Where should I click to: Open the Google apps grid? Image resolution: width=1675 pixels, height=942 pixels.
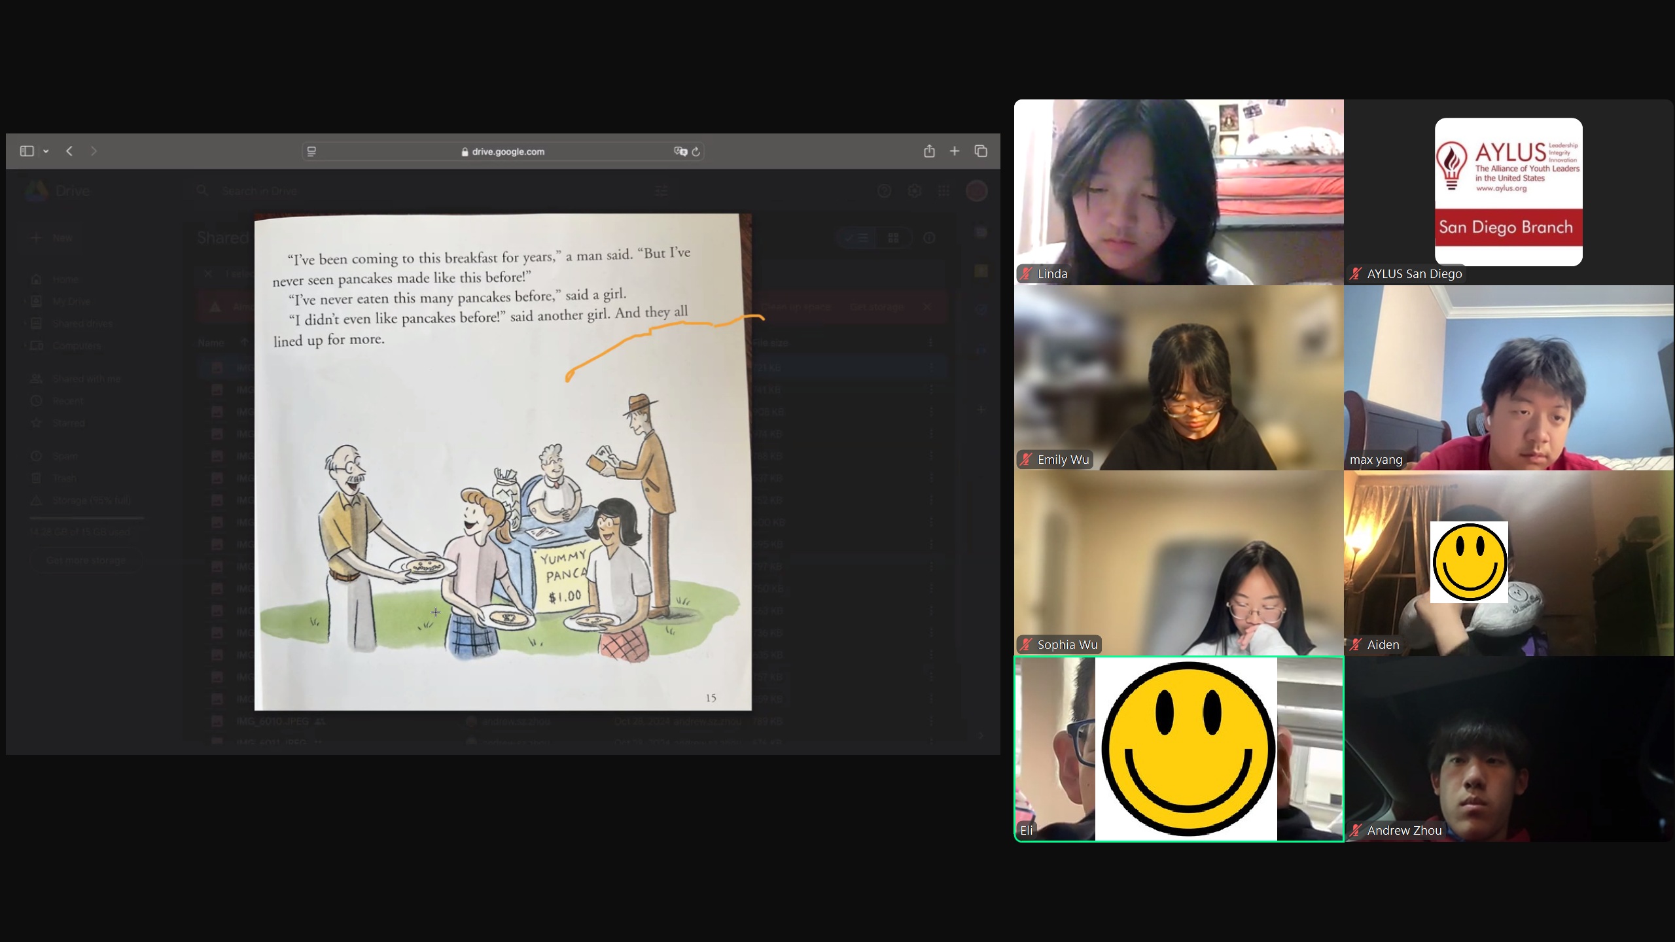pos(943,191)
